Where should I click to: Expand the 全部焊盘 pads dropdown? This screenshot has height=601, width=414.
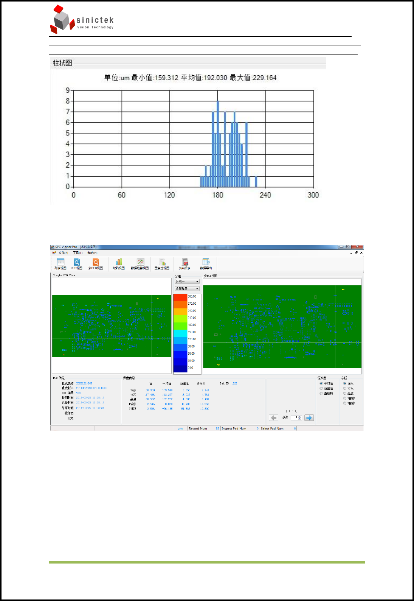(x=187, y=289)
